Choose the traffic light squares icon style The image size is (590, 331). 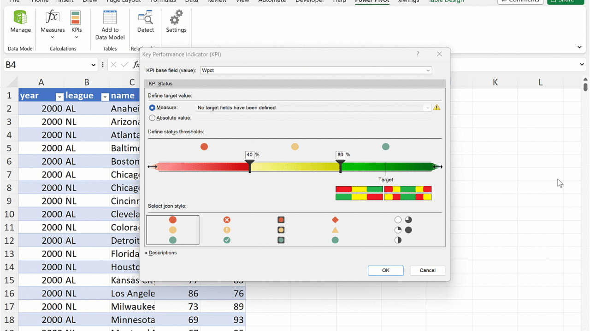point(281,230)
